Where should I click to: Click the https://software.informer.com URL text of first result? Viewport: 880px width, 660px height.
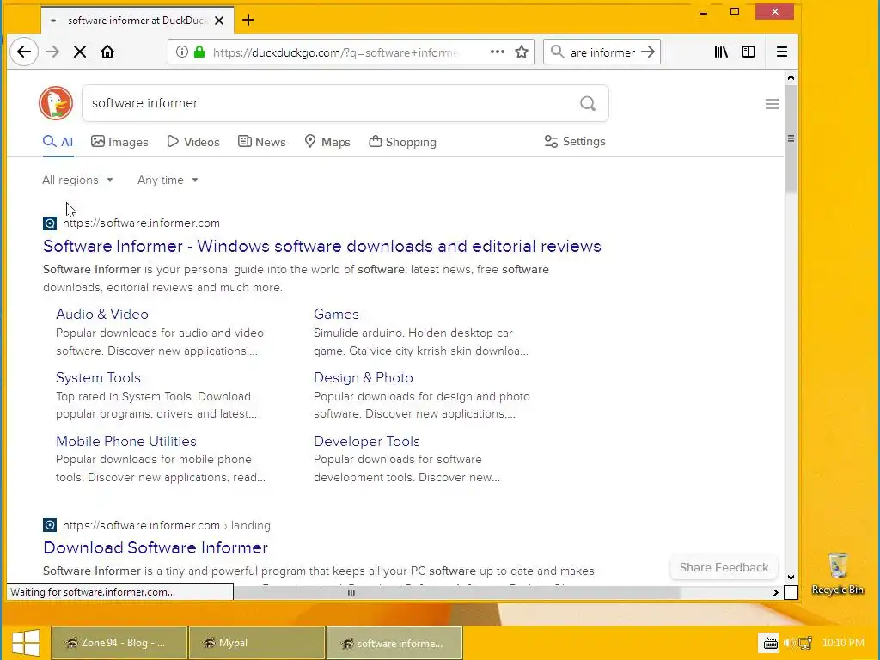(x=142, y=223)
